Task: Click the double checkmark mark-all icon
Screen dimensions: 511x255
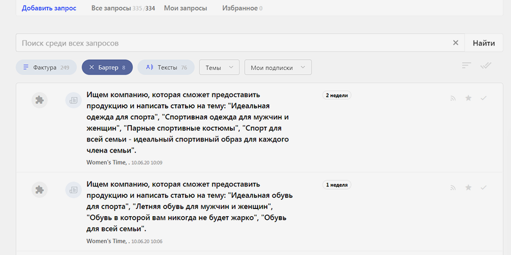Action: pos(485,65)
